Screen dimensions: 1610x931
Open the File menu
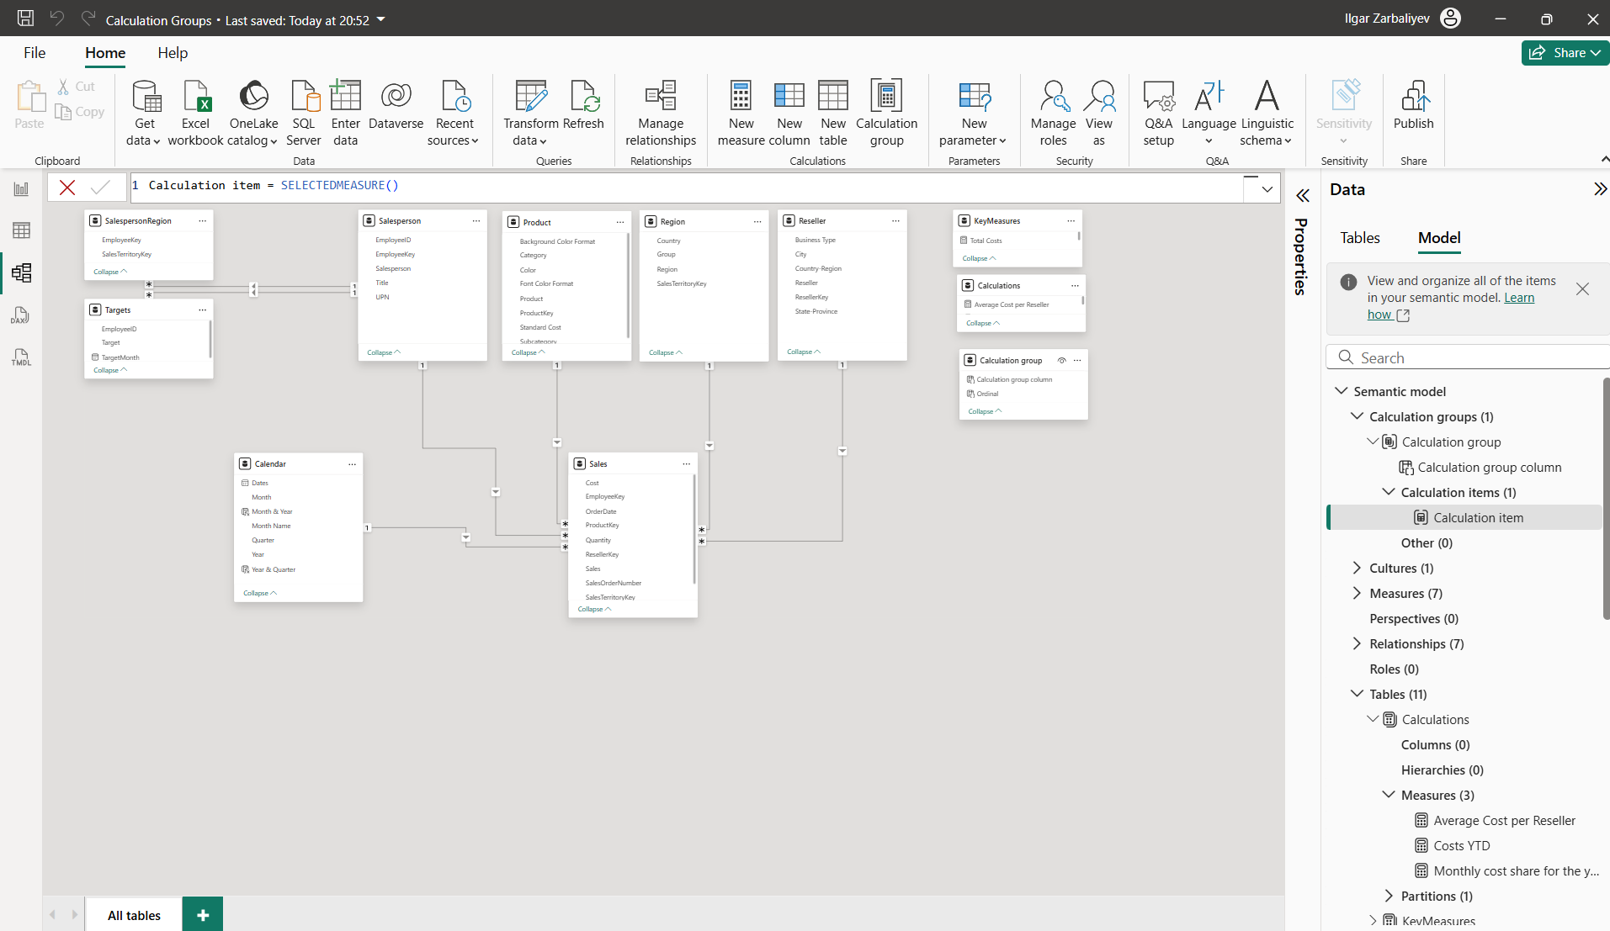pos(35,53)
